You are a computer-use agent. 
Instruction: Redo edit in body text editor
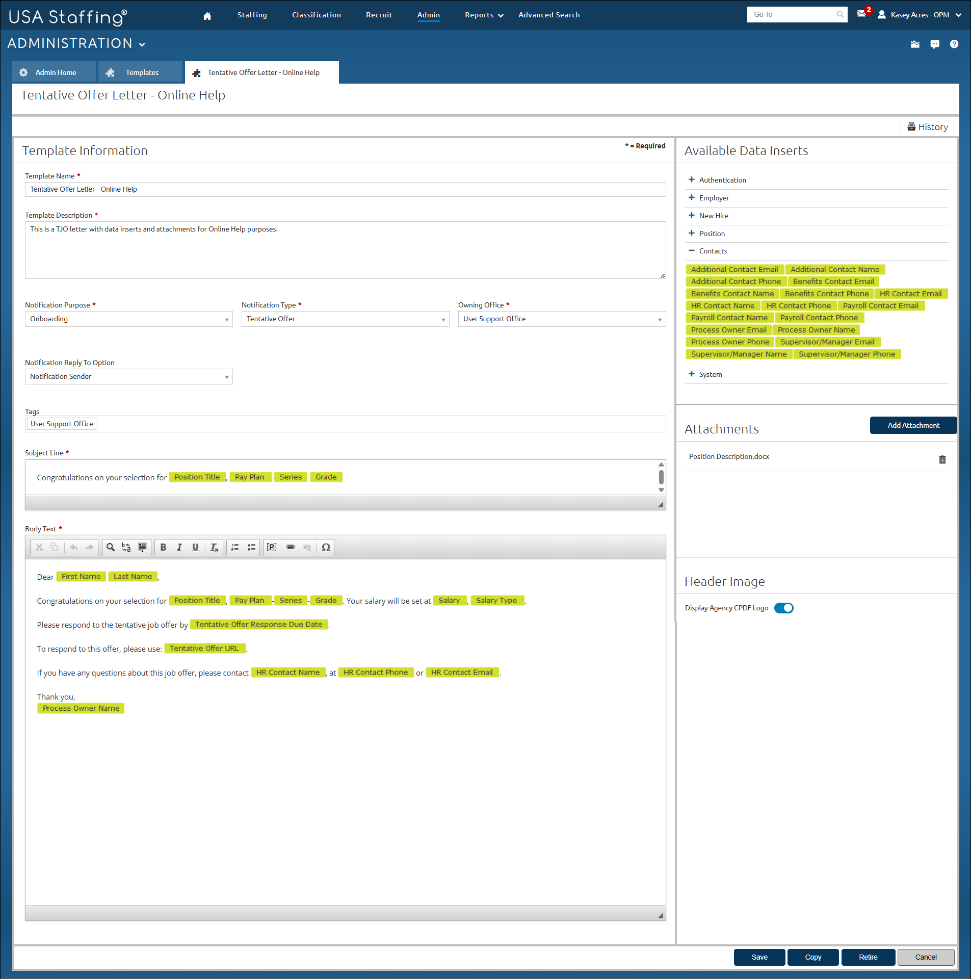tap(90, 547)
